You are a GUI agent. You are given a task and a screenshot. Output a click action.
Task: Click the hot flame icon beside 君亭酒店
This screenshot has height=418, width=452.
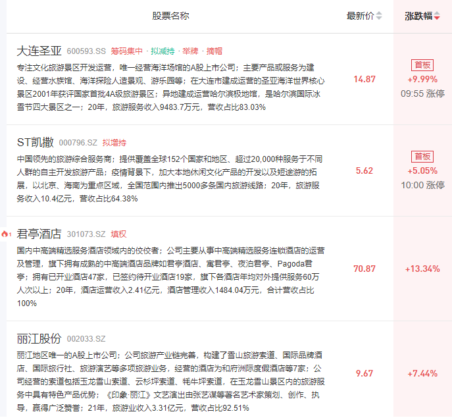coord(6,234)
